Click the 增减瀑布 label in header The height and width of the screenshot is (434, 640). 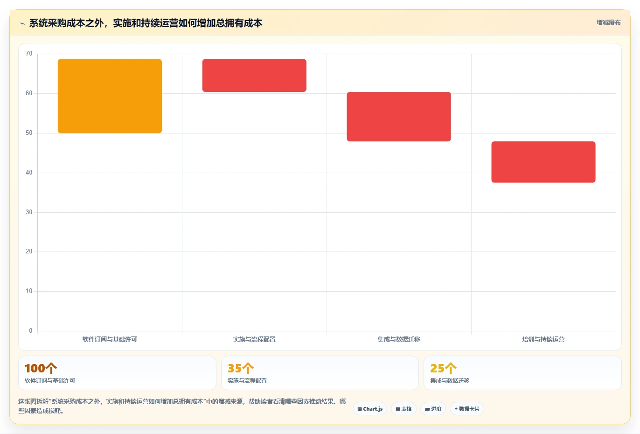click(x=608, y=22)
